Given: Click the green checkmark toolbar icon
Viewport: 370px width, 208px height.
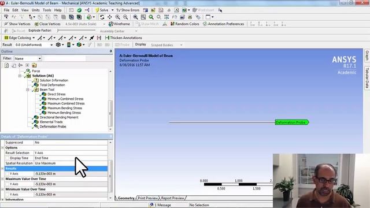Looking at the screenshot, I should (x=79, y=10).
